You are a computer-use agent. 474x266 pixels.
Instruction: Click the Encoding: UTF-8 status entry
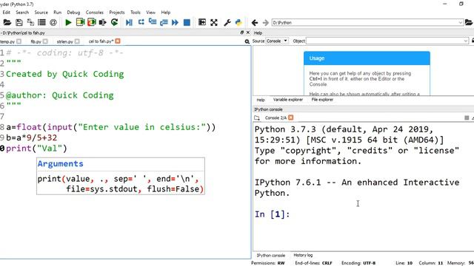click(x=358, y=263)
